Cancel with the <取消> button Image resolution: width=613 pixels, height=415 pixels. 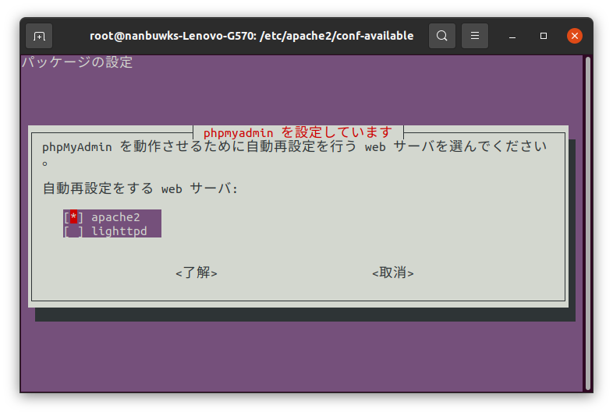click(393, 273)
